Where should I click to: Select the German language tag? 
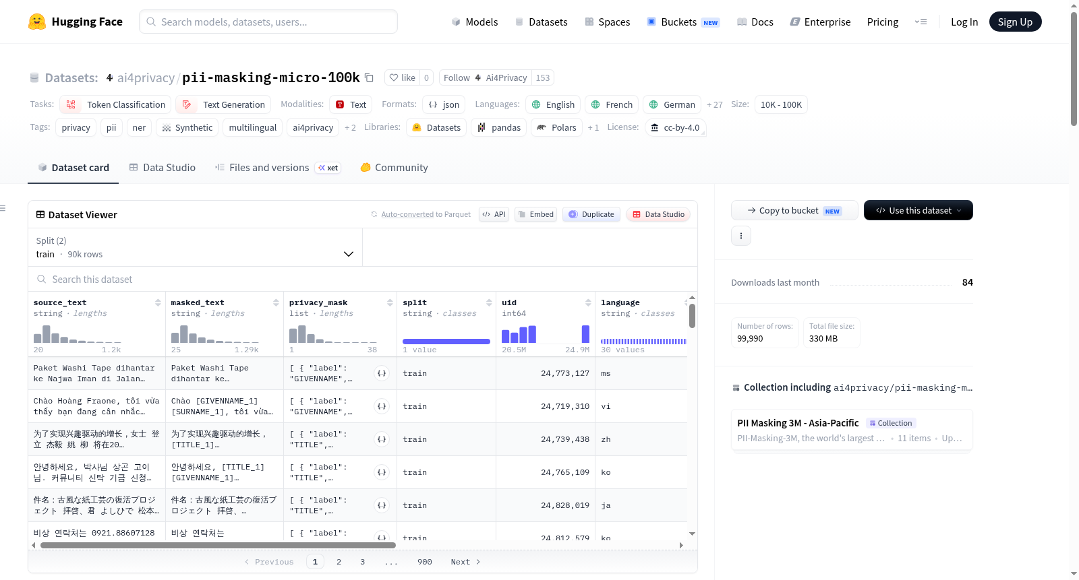tap(672, 104)
